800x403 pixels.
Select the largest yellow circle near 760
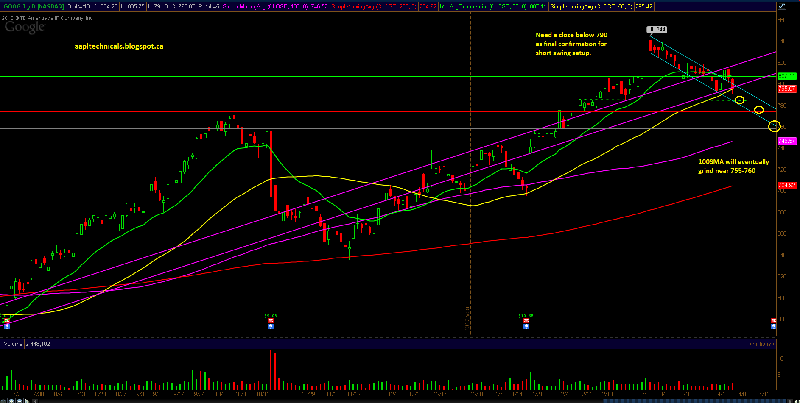774,126
